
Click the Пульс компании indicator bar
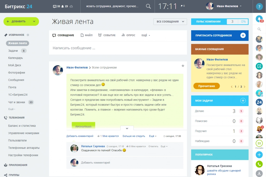click(220, 22)
